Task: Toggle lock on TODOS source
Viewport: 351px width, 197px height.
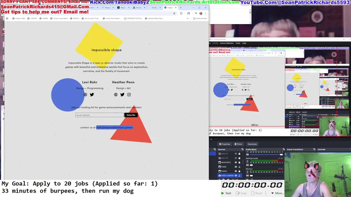Action: 239,171
